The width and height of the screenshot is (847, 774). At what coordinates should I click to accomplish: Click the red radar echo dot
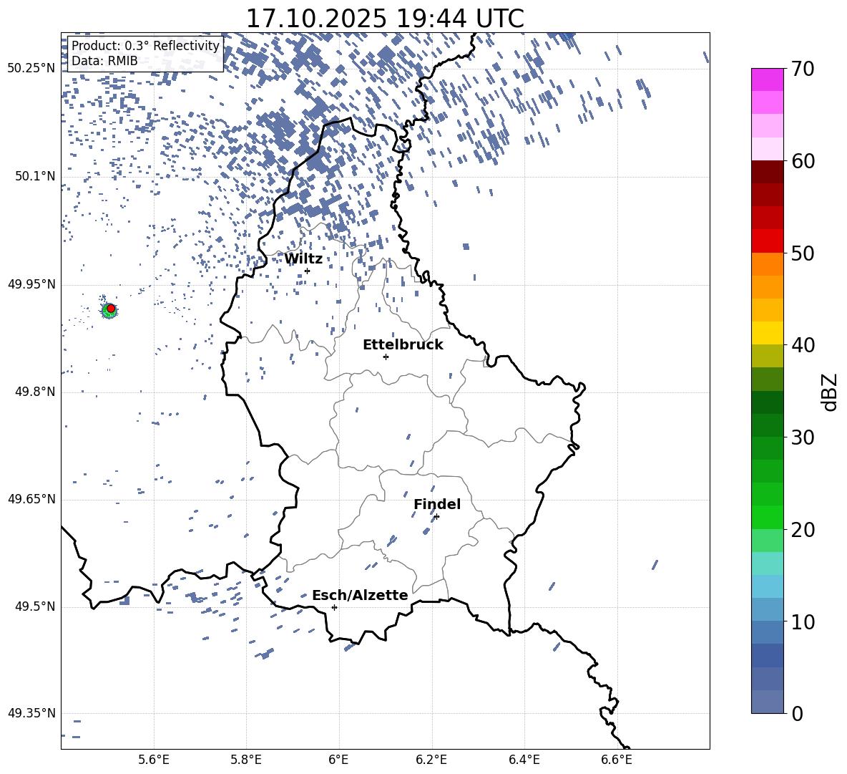coord(111,309)
